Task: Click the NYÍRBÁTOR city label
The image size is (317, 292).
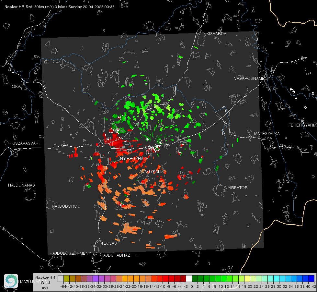Action: (x=236, y=188)
